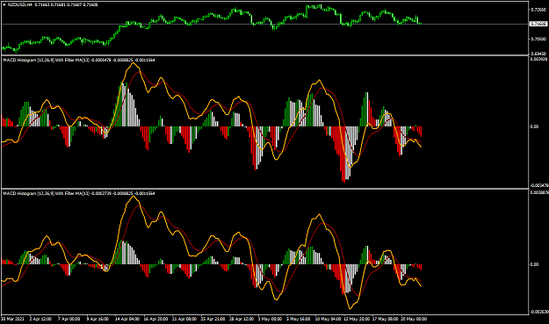Click the 17 May 08:00 time label
549x324 pixels.
tap(386, 319)
